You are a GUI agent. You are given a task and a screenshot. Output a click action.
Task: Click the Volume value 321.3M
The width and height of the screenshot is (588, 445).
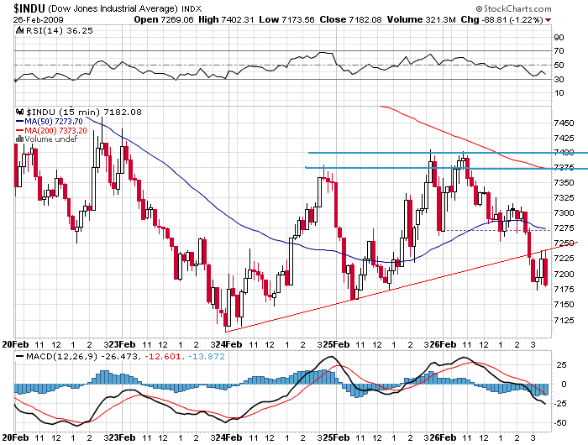pos(440,20)
